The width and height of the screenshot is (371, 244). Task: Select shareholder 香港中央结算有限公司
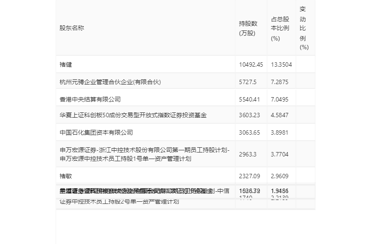[x=90, y=99]
